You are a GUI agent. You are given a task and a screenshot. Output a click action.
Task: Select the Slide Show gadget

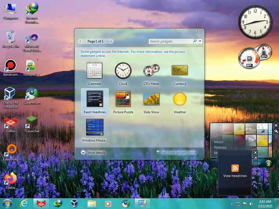(x=151, y=102)
